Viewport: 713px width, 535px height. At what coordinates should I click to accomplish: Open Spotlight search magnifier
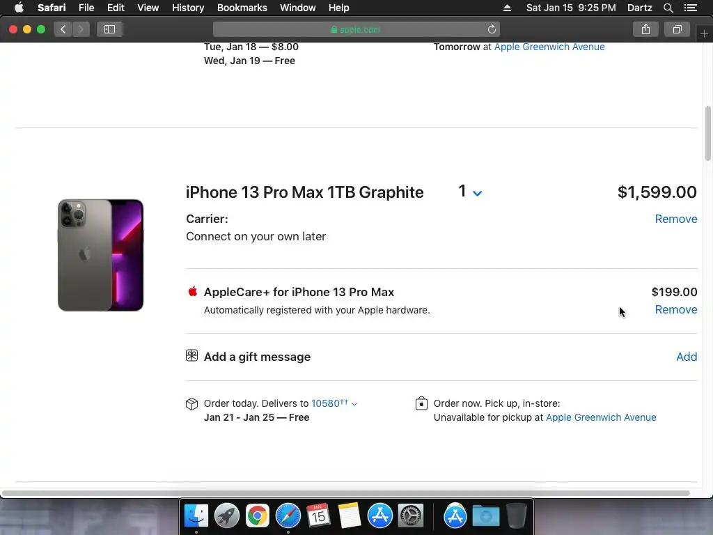click(x=668, y=8)
